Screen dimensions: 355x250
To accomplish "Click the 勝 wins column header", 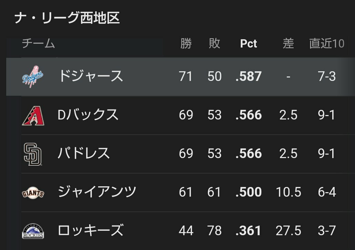I will point(186,43).
